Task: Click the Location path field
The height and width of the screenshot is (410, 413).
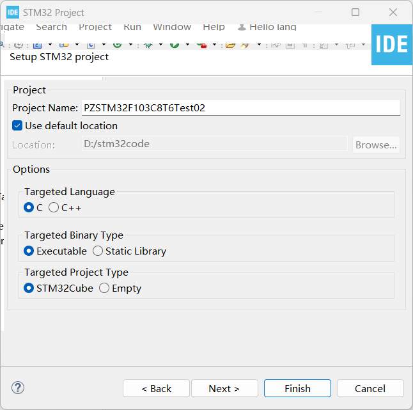Action: coord(215,144)
